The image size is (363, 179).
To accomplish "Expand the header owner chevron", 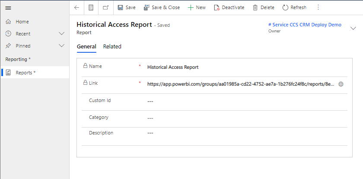I will (x=353, y=28).
